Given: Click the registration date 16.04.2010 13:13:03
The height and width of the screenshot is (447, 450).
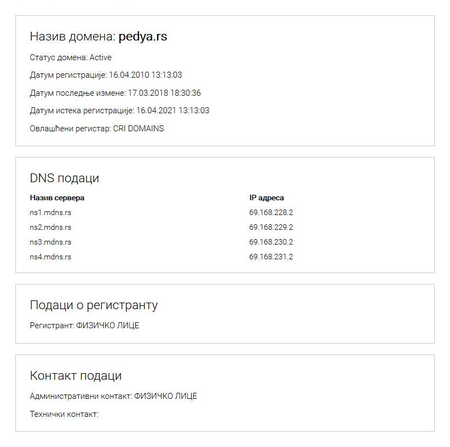Looking at the screenshot, I should pos(145,75).
